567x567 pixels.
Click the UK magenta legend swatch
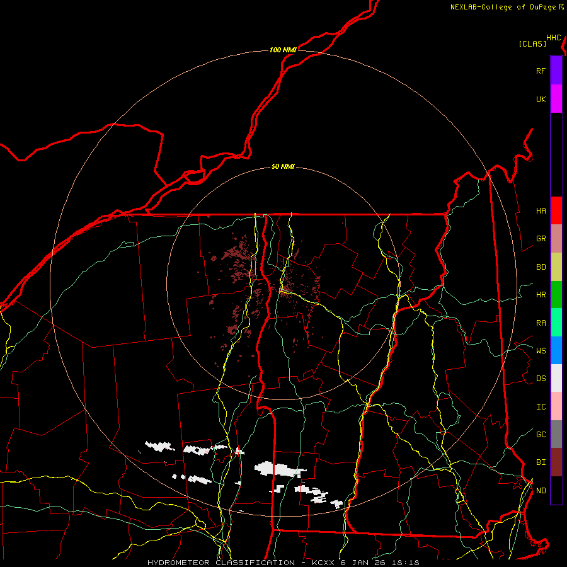[x=556, y=99]
